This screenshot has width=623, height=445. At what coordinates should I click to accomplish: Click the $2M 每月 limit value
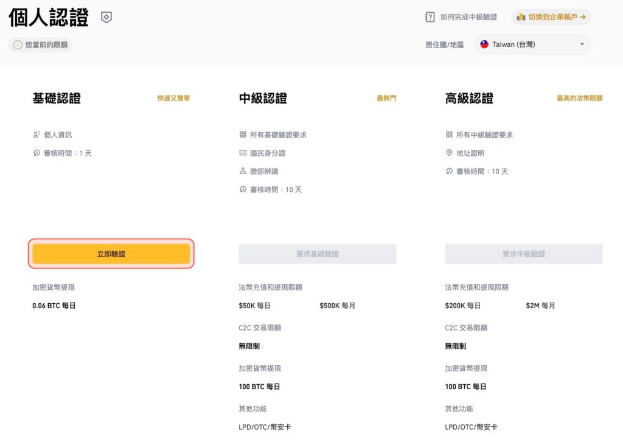[540, 306]
